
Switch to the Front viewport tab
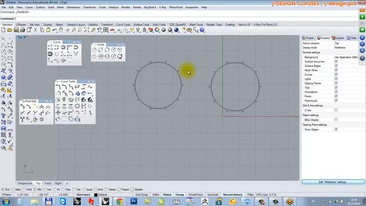point(47,183)
